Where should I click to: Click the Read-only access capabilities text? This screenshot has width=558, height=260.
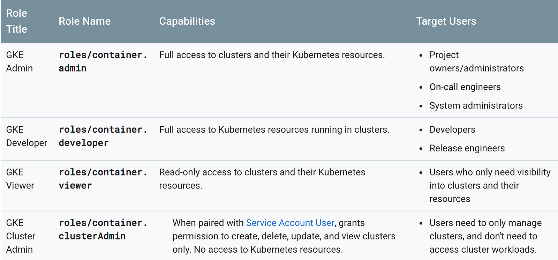coord(262,179)
